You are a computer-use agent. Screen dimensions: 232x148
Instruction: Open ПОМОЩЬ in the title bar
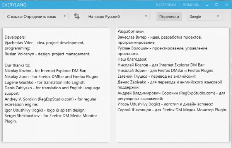pos(191,5)
